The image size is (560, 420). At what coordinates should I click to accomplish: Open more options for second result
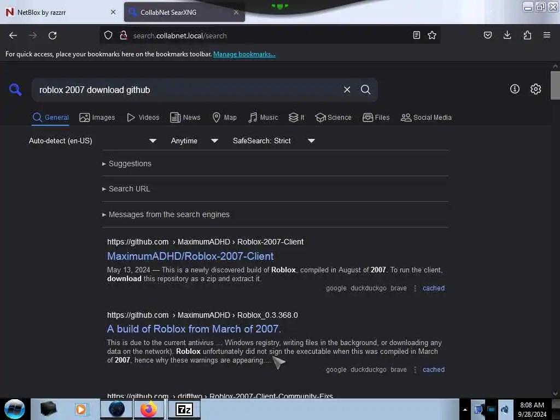pyautogui.click(x=415, y=370)
